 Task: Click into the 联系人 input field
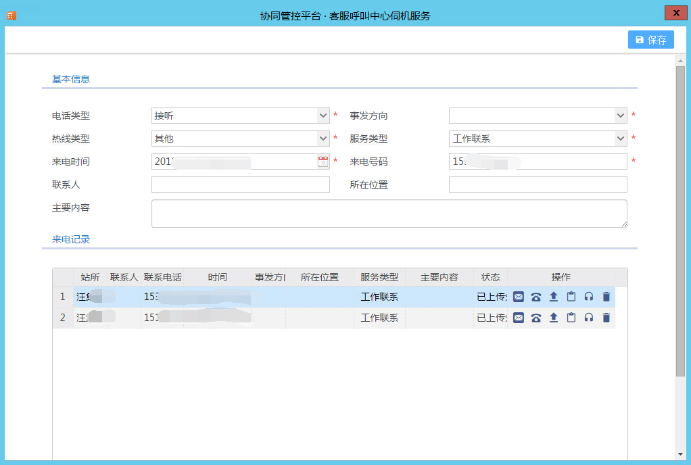coord(240,185)
